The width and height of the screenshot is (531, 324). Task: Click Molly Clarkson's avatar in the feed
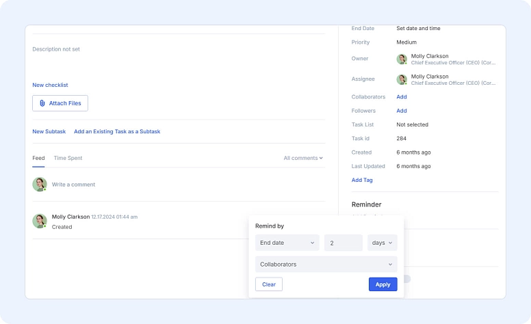click(40, 221)
